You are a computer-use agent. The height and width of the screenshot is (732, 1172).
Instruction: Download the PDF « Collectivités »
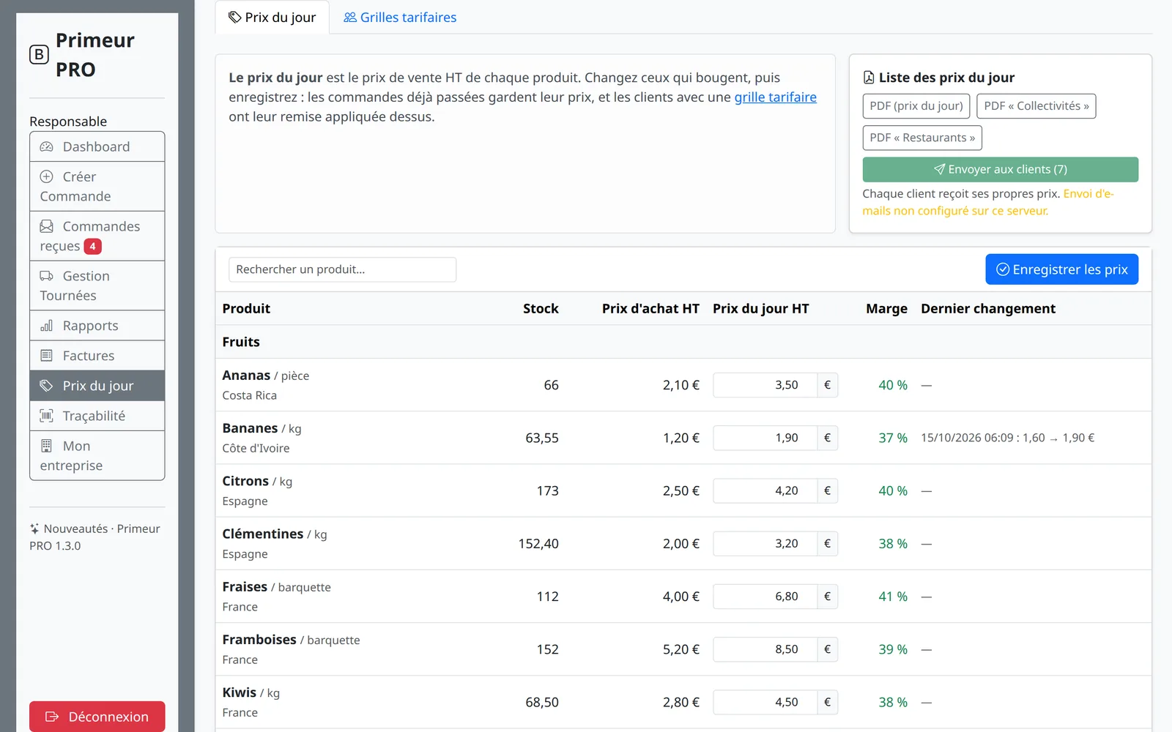point(1036,106)
